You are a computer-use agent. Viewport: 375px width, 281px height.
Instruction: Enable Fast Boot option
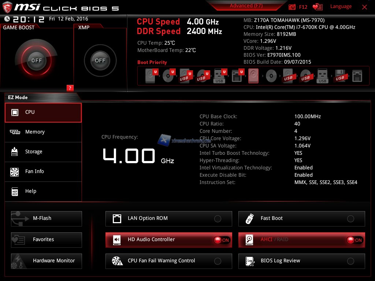pyautogui.click(x=350, y=219)
